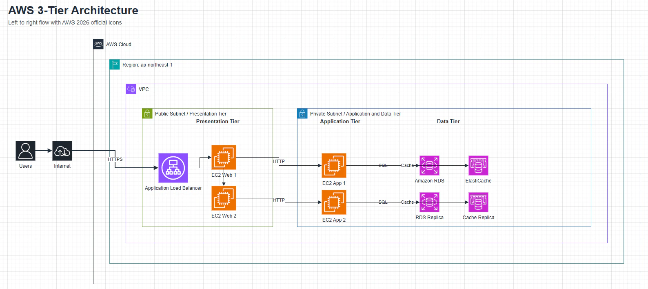Click the 'Region: ap-northeast-1' label
648x289 pixels.
[147, 65]
